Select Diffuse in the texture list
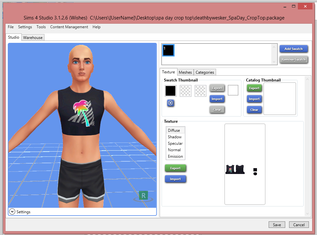317x235 pixels. point(176,130)
